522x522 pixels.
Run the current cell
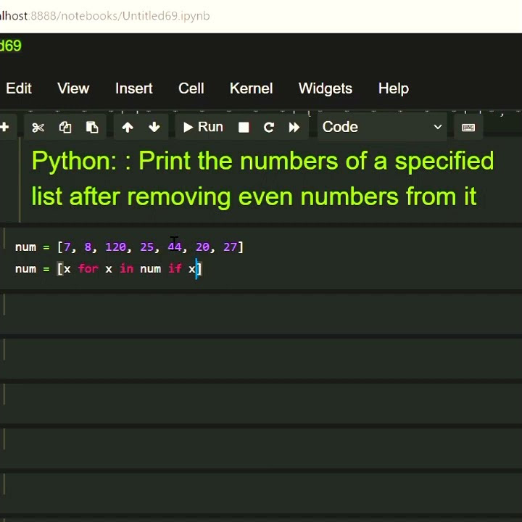click(x=203, y=127)
